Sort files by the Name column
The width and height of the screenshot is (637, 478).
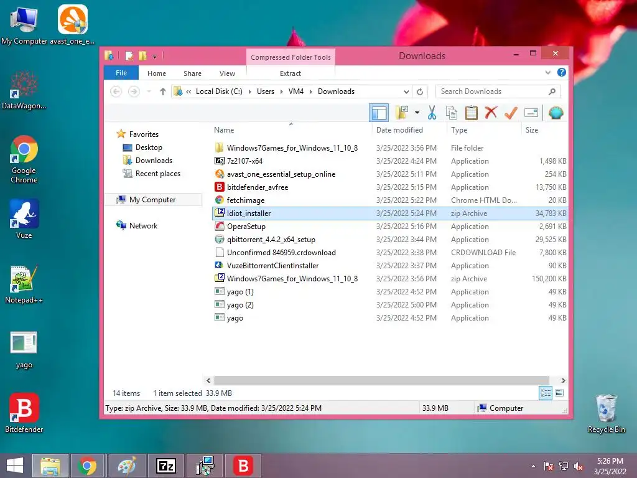pyautogui.click(x=224, y=130)
